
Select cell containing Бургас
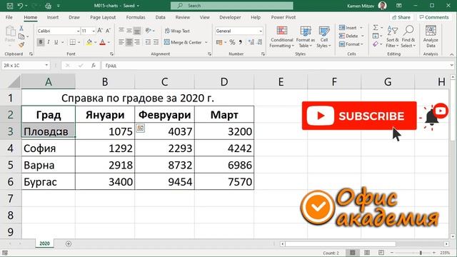click(49, 181)
